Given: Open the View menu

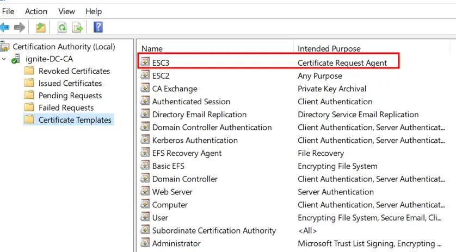Looking at the screenshot, I should pyautogui.click(x=66, y=11).
